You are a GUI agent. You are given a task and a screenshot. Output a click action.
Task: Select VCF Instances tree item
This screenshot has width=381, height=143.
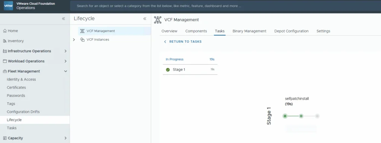pos(98,39)
